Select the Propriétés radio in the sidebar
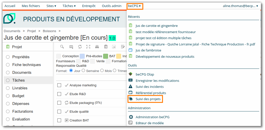 coord(8,57)
